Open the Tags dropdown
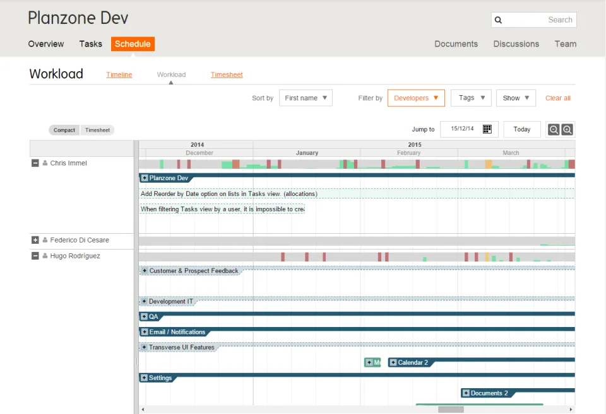 471,98
